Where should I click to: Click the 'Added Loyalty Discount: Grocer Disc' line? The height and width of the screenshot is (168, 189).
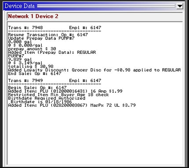point(94,70)
